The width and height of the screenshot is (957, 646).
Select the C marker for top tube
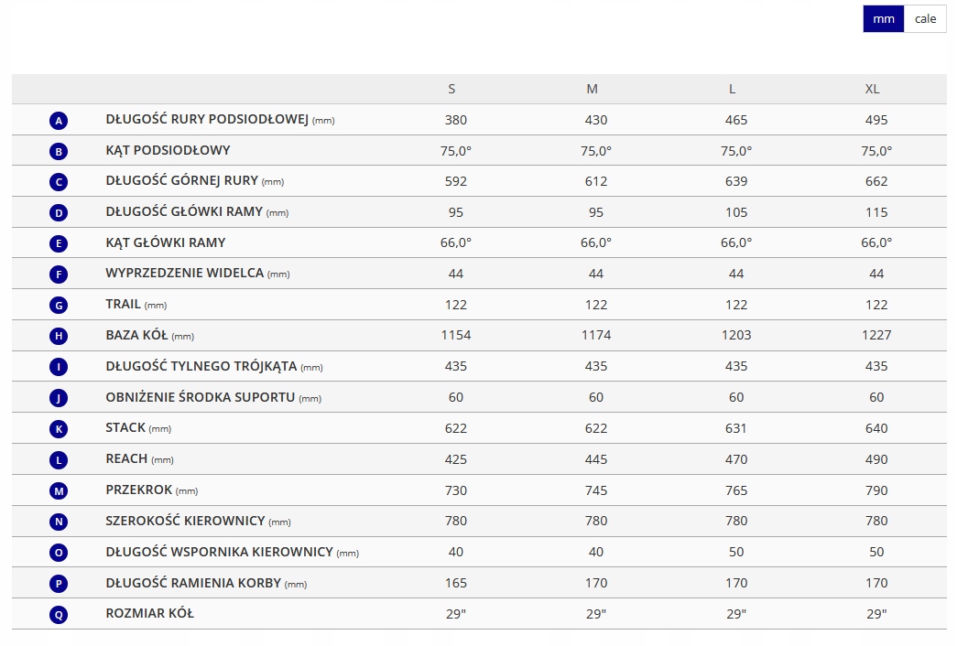pos(59,182)
